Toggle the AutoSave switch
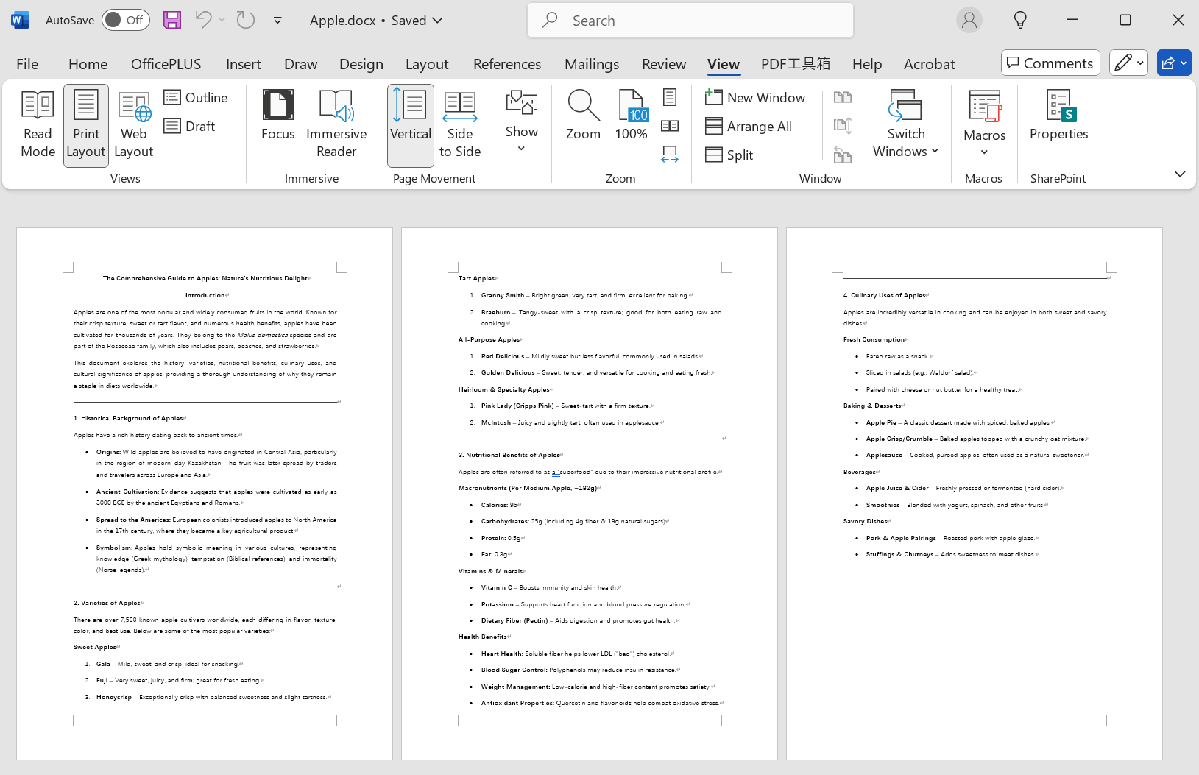This screenshot has width=1199, height=775. coord(125,20)
